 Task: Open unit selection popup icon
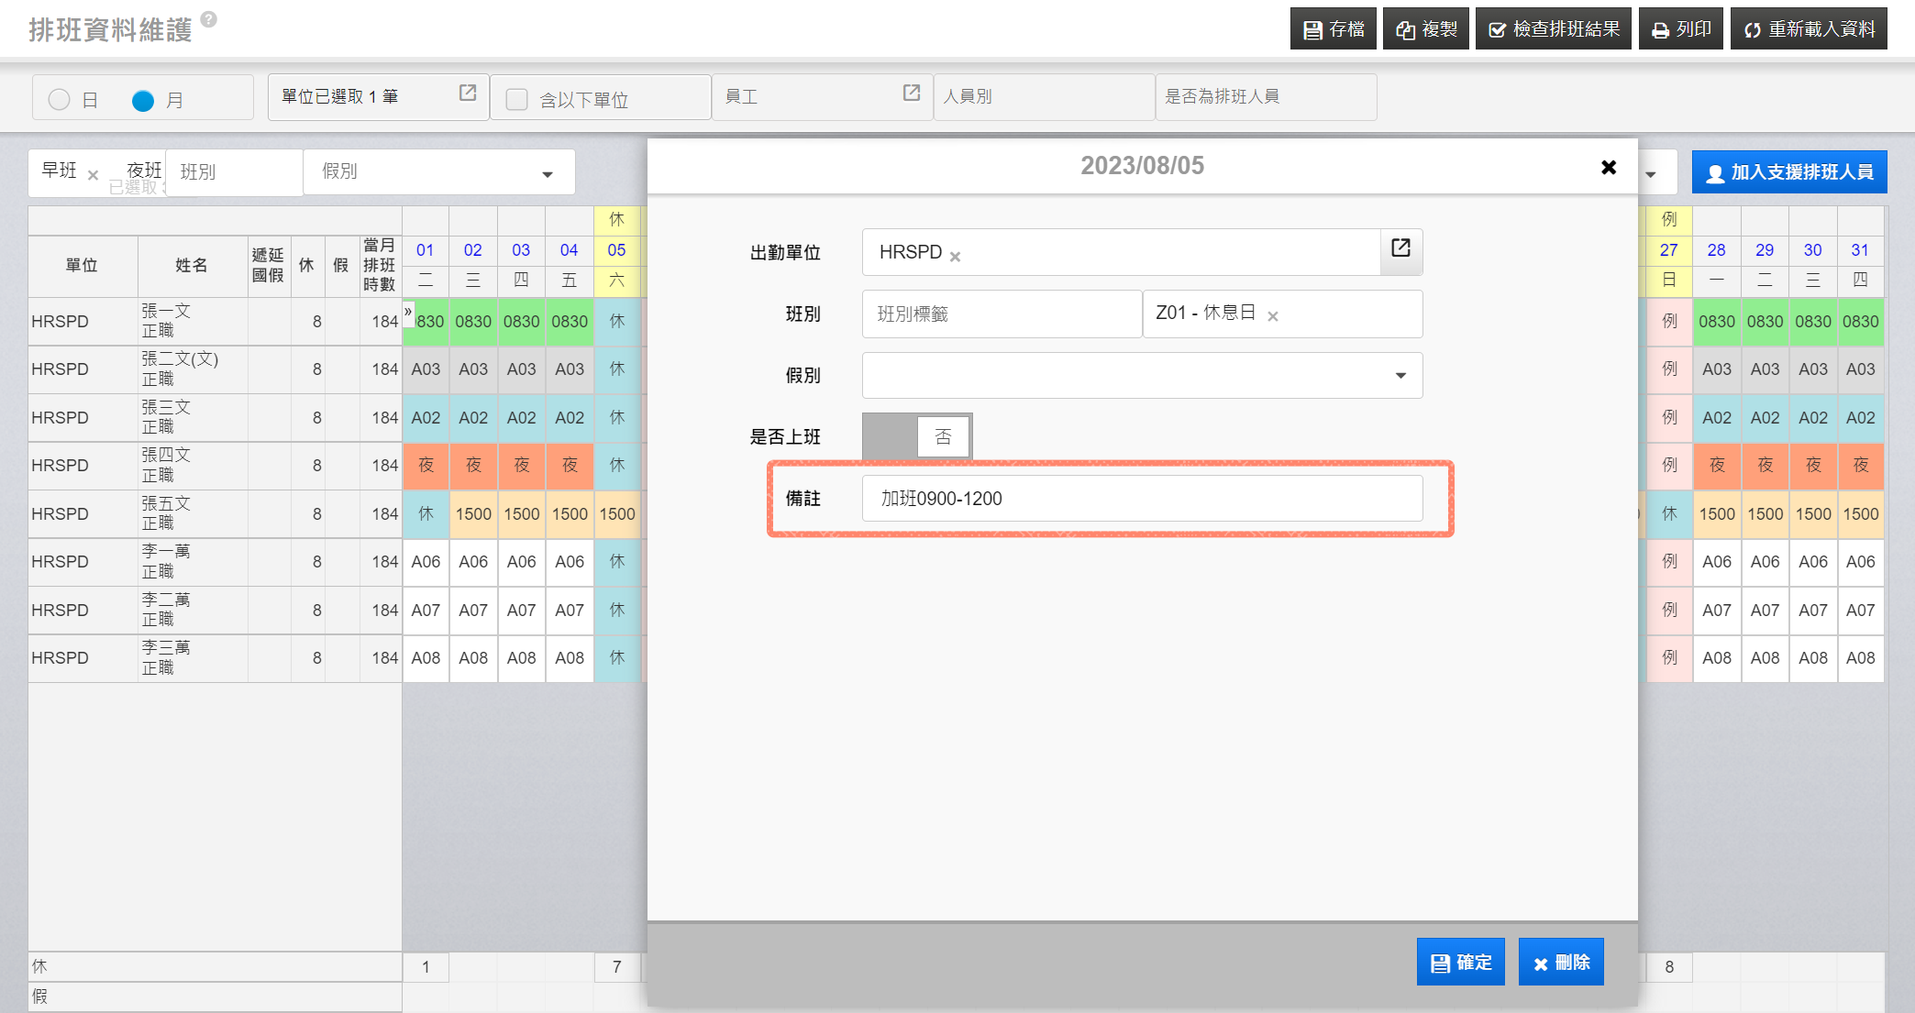point(467,94)
